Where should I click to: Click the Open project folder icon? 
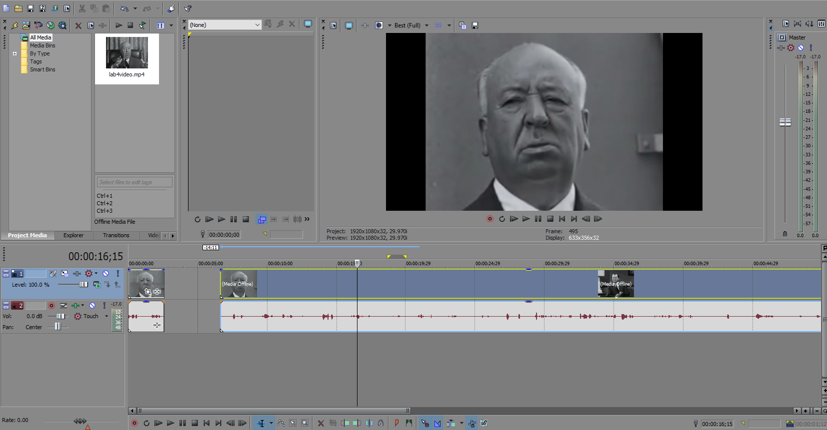point(18,8)
